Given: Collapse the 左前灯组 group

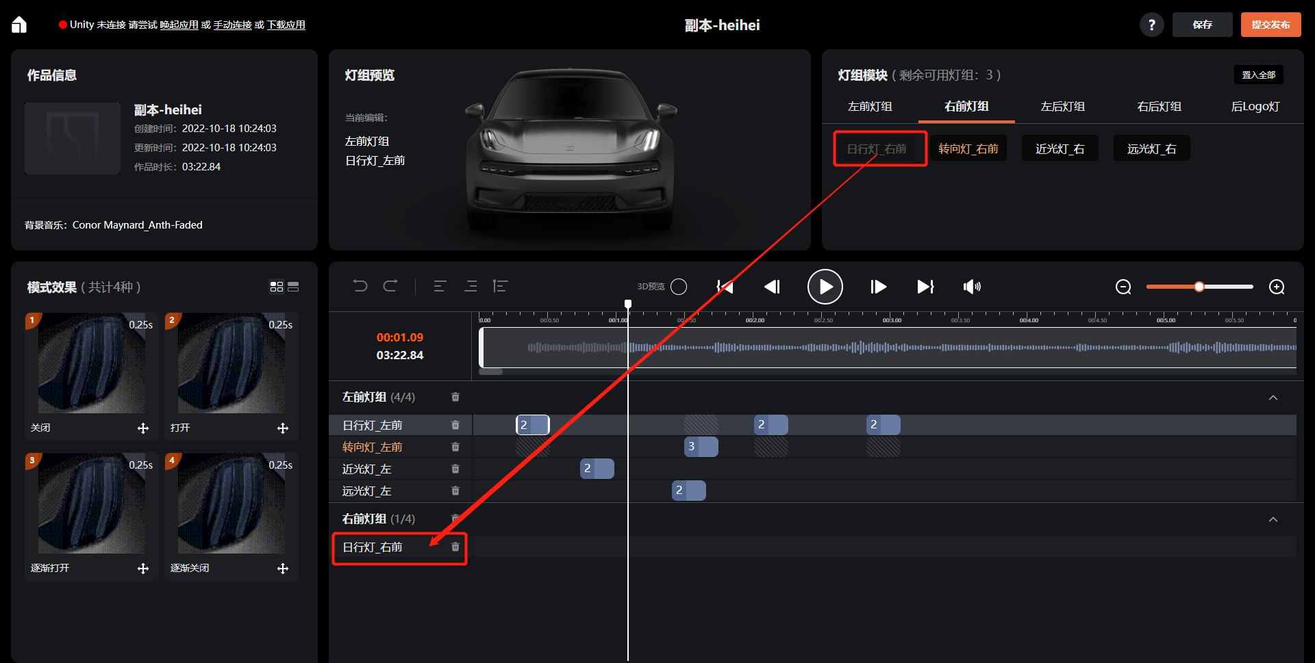Looking at the screenshot, I should pos(1273,398).
